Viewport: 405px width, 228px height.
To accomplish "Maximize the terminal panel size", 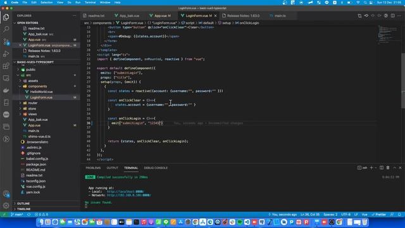I will (x=394, y=168).
